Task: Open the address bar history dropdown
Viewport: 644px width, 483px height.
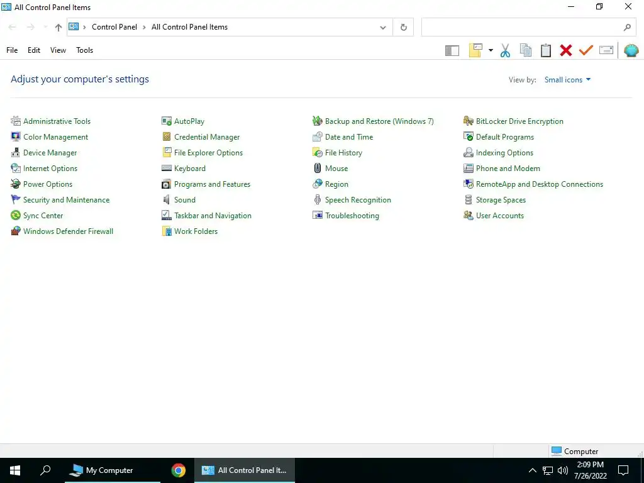Action: [383, 28]
